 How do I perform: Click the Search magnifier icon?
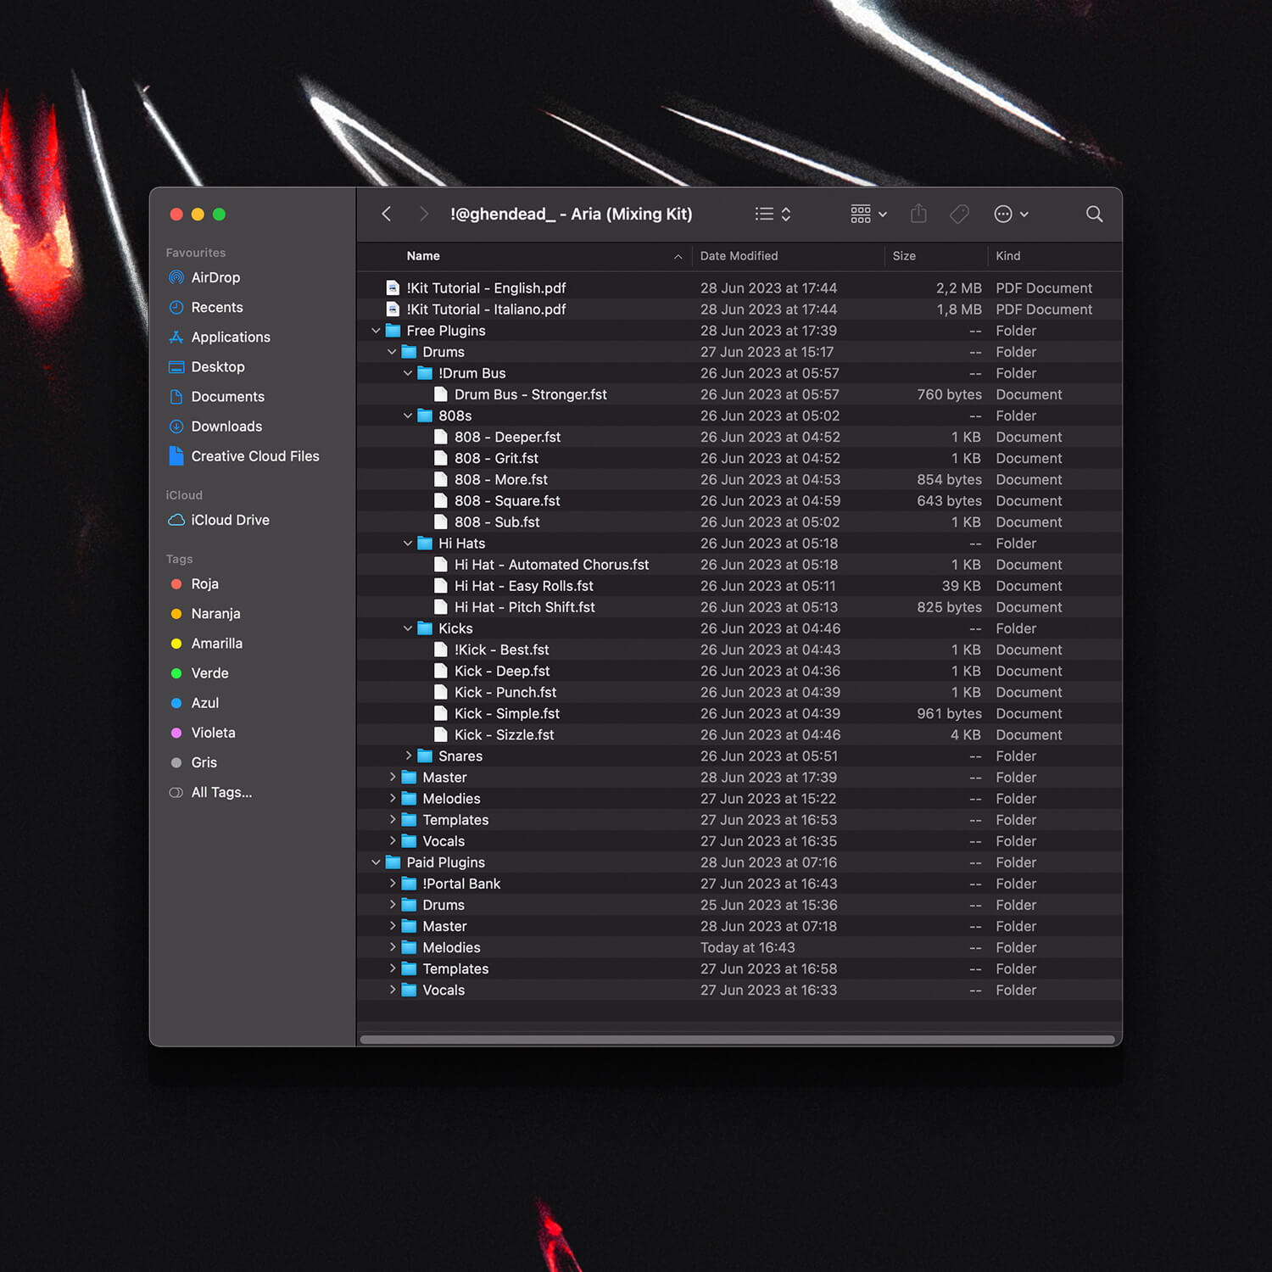pyautogui.click(x=1095, y=215)
